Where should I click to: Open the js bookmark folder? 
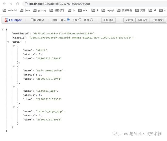[x=71, y=10]
